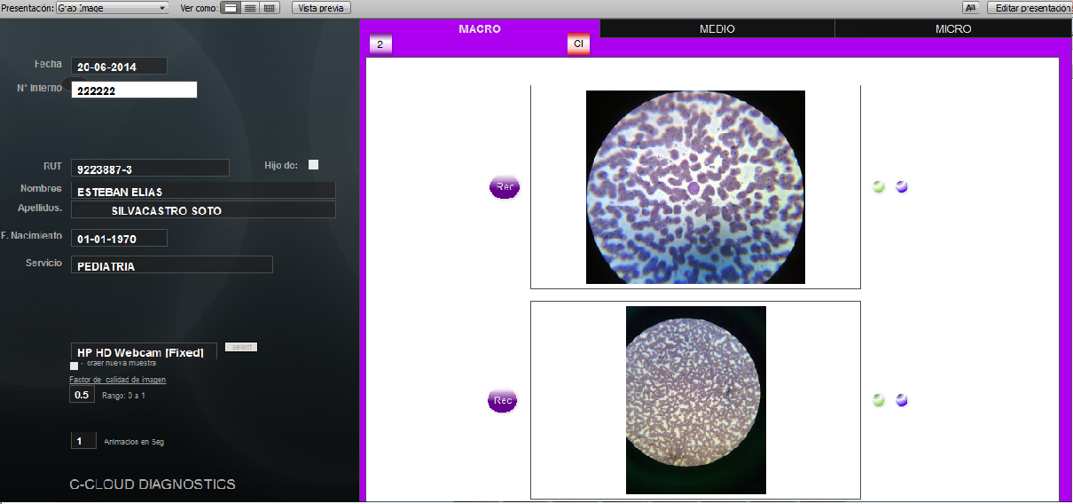Click the Editar presentación button
Screen dimensions: 1073x504
pyautogui.click(x=1030, y=7)
